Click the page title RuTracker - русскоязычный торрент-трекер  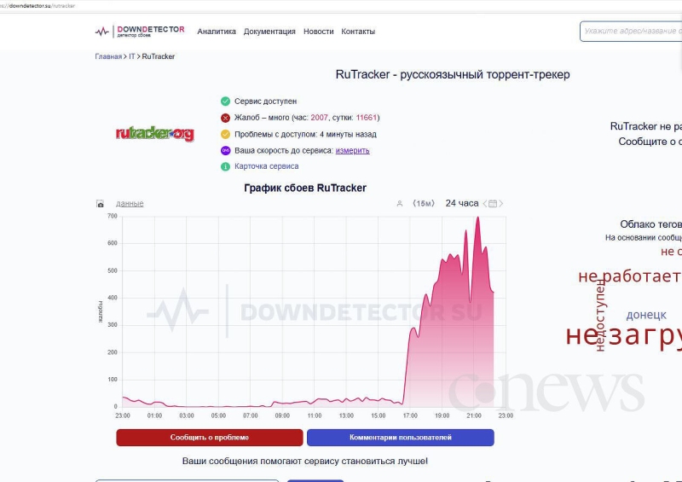453,74
